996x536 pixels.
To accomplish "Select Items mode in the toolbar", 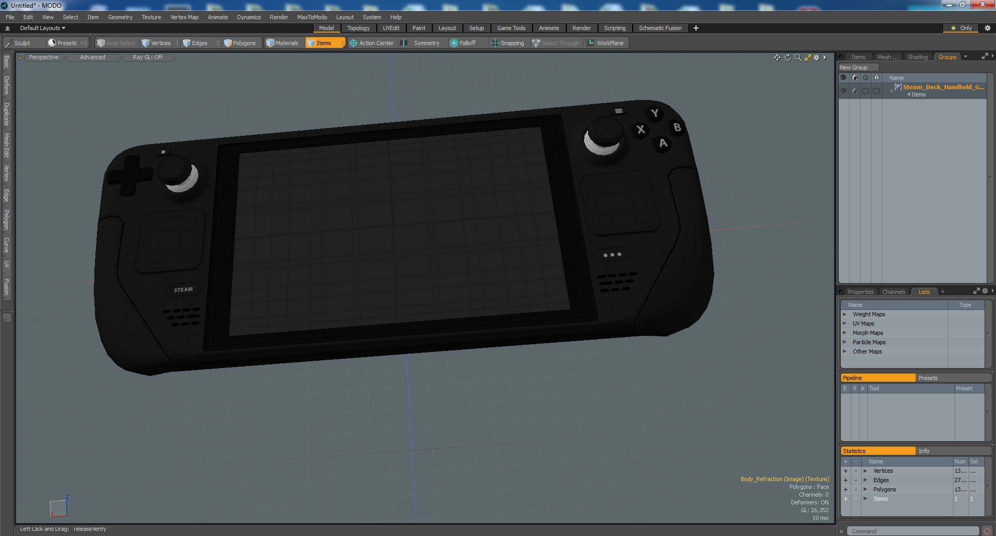I will [324, 43].
